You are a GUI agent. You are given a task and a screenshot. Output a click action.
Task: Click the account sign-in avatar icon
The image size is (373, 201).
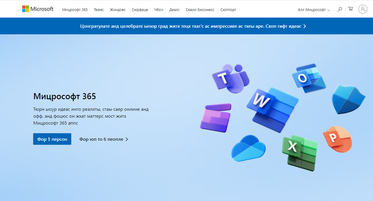click(x=363, y=9)
